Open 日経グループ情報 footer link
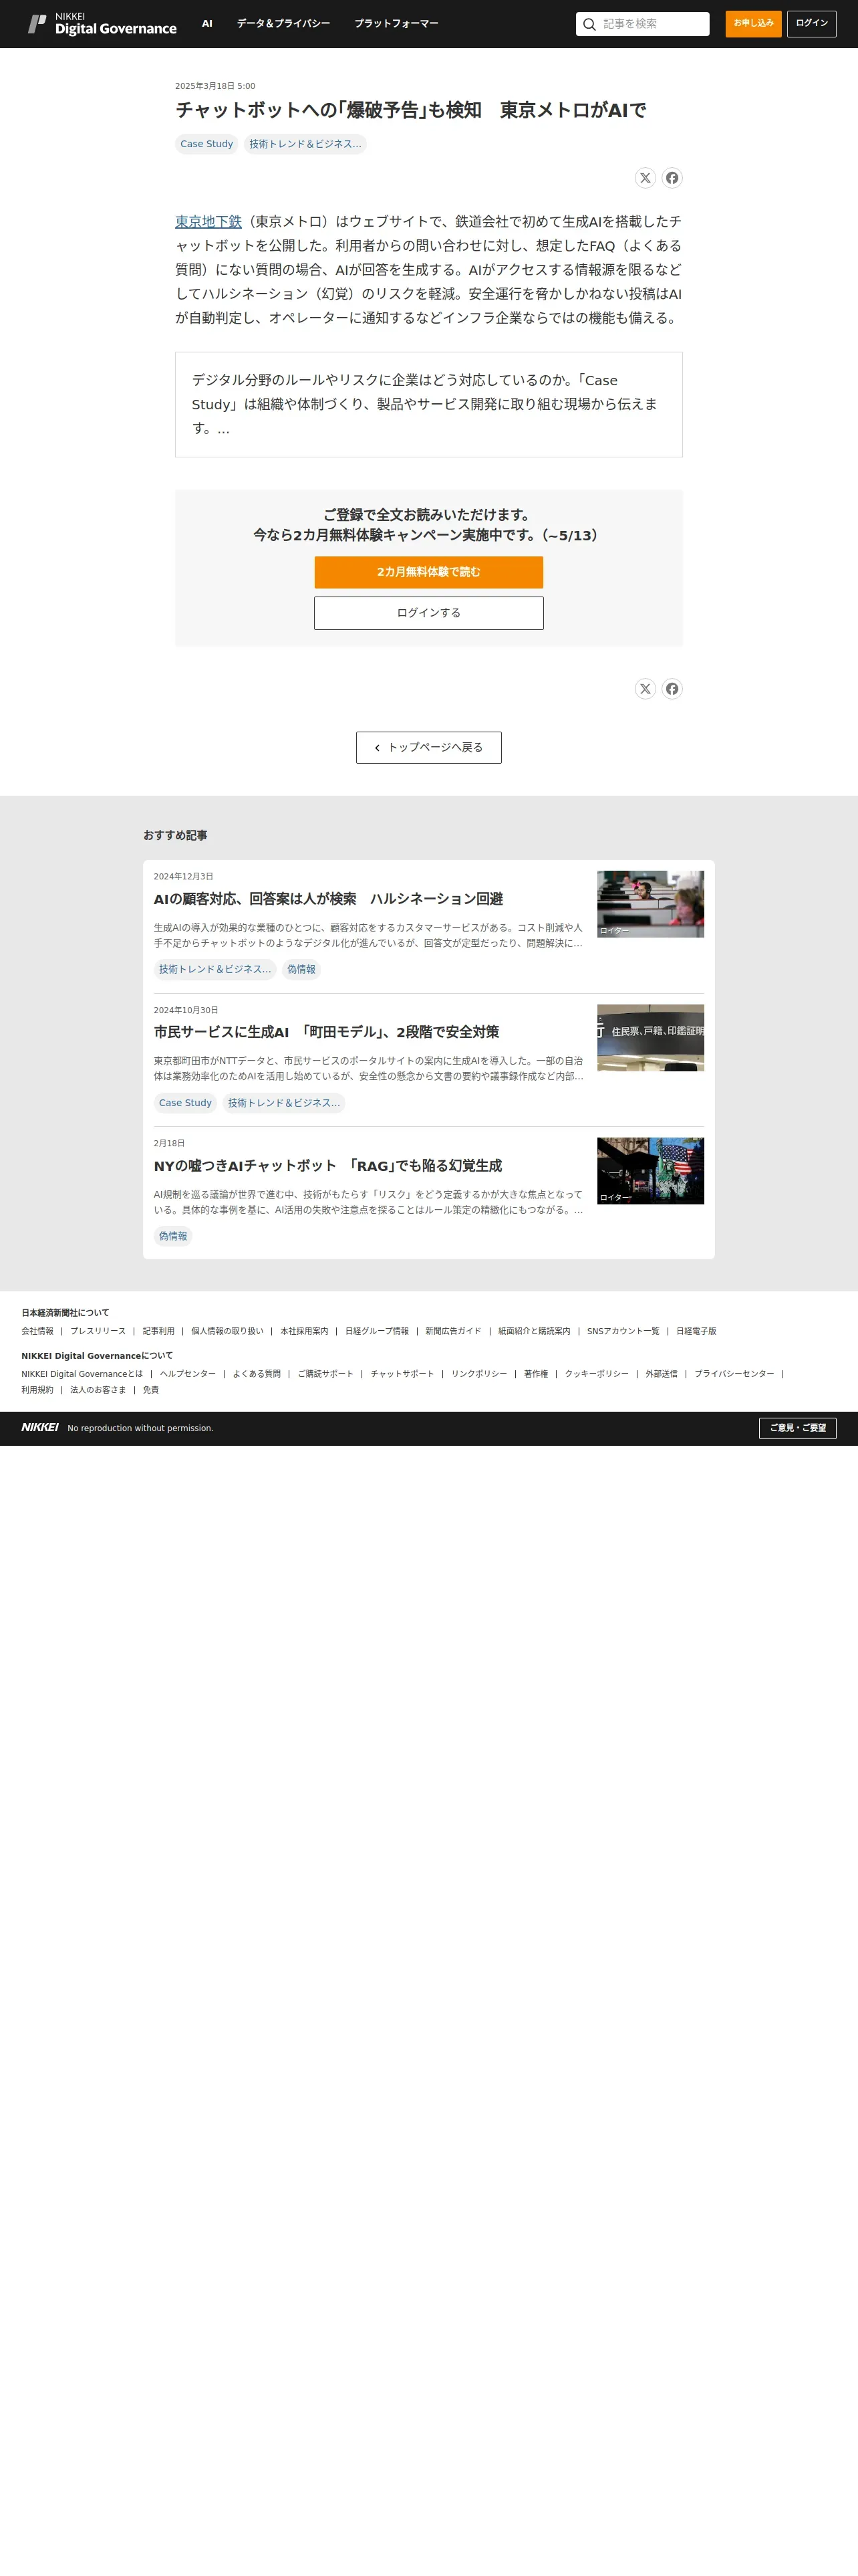This screenshot has width=858, height=2576. (378, 1331)
